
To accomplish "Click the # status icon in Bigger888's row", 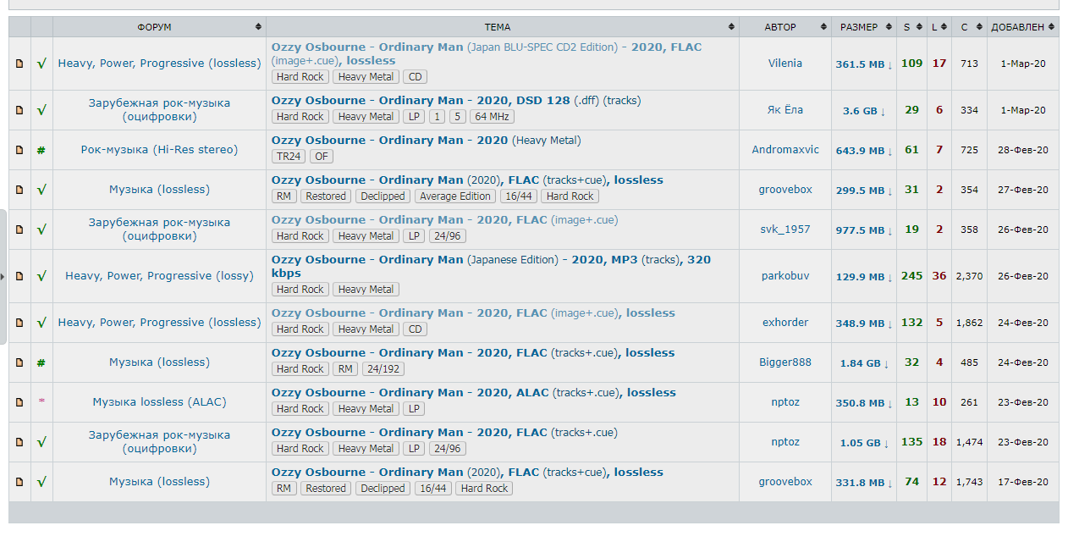I will (41, 362).
